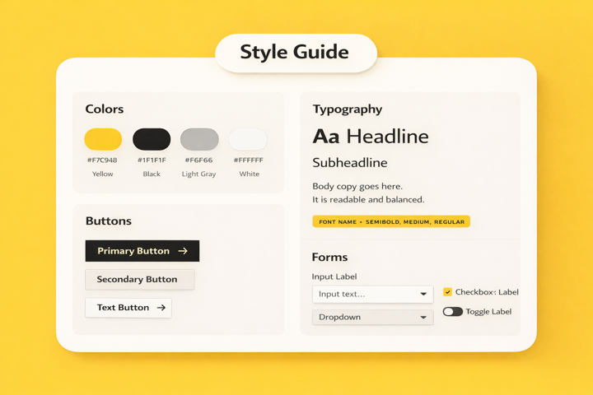
Task: Select the Aa Headline text sample
Action: (x=371, y=137)
